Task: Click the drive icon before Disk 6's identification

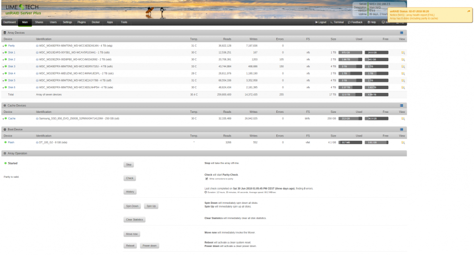Action: 37,88
